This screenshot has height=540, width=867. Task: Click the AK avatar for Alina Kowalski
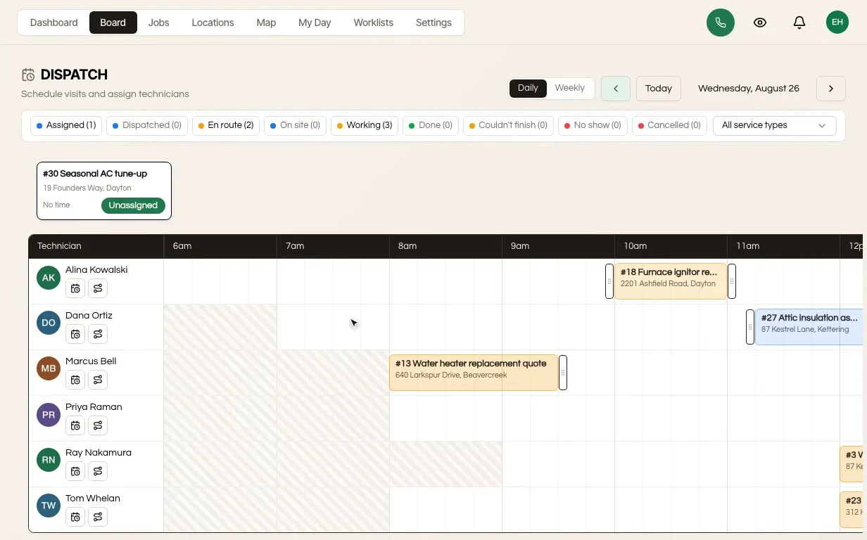[x=49, y=278]
